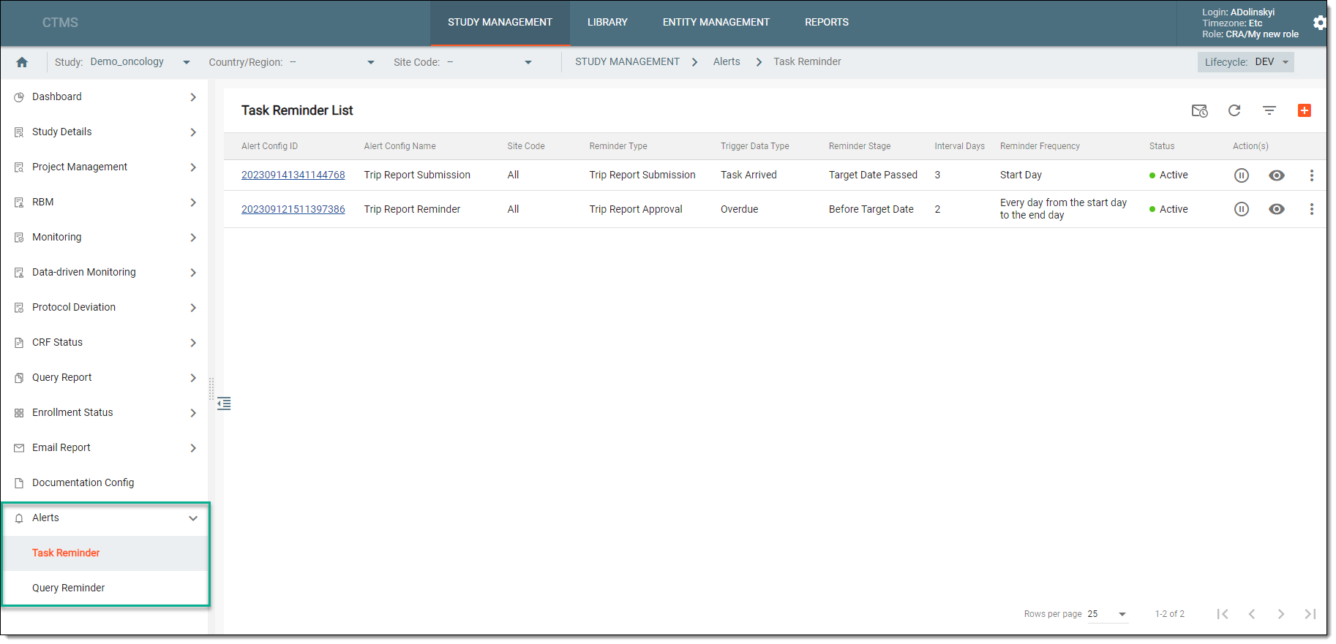Click the CTMS logo text
The width and height of the screenshot is (1336, 644).
click(x=60, y=23)
